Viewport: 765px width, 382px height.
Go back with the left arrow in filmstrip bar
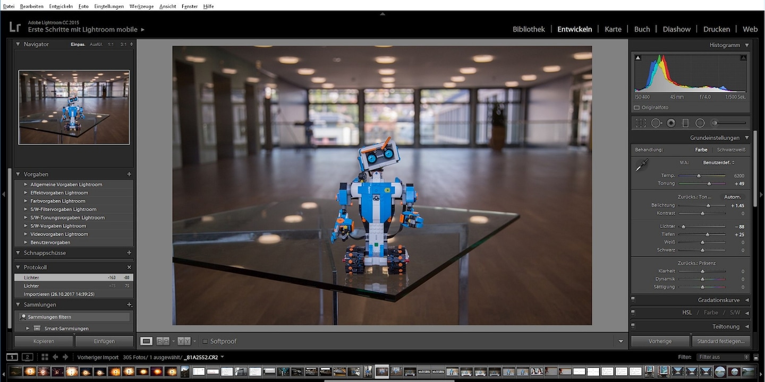click(55, 357)
